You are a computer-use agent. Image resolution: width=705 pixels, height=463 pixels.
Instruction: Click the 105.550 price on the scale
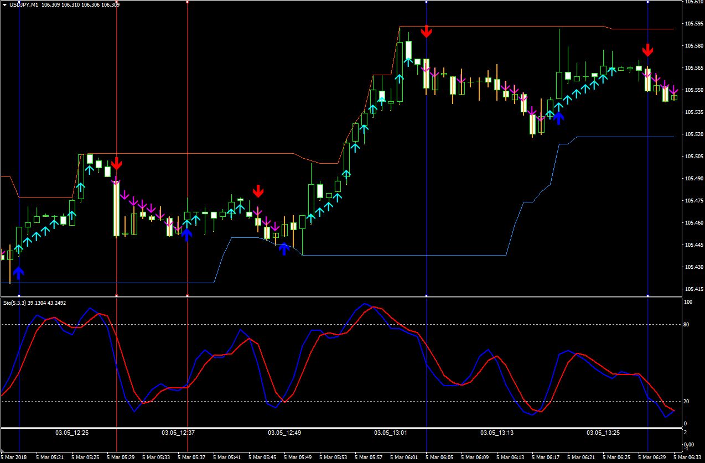tap(693, 90)
